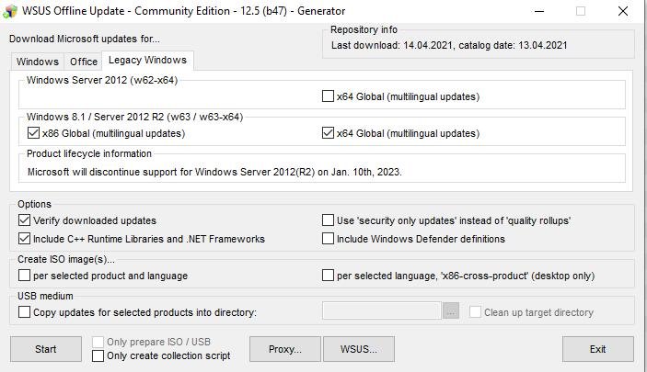Check ISO per selected language x86-cross-product
This screenshot has height=372, width=647.
click(329, 276)
